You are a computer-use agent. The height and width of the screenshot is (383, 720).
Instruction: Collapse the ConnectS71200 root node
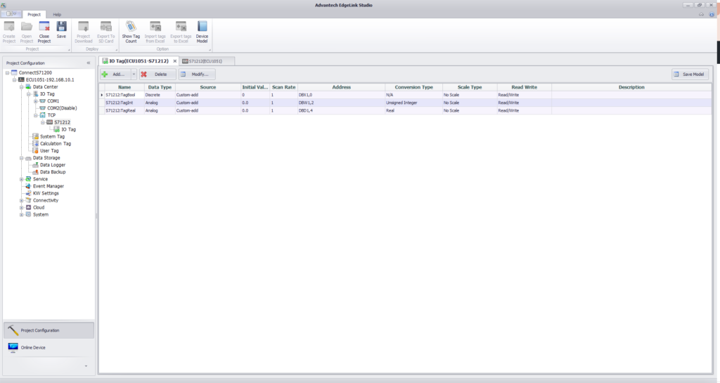point(7,72)
